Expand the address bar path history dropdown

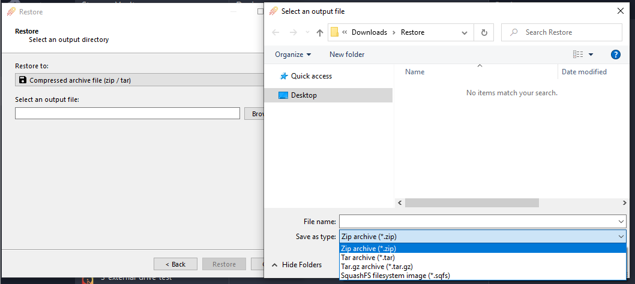tap(465, 32)
